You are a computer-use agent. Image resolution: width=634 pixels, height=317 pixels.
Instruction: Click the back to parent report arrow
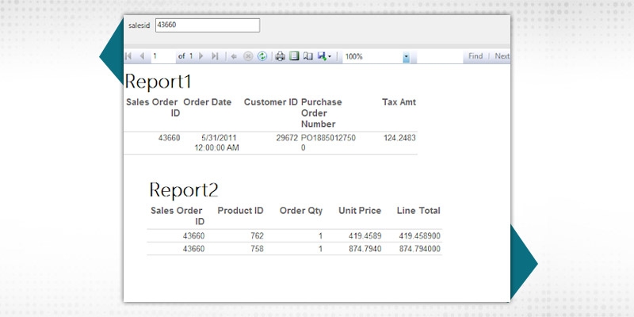(x=234, y=56)
